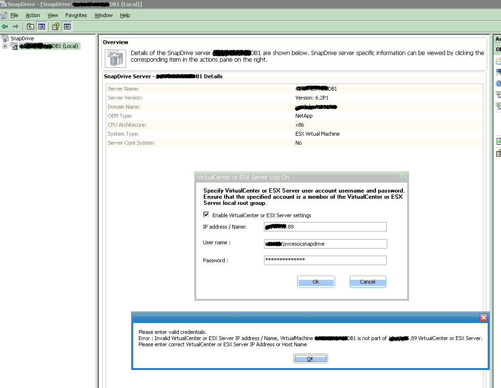Click the 'x86' CPU architecture value
Viewport: 501px width, 388px height.
click(300, 125)
